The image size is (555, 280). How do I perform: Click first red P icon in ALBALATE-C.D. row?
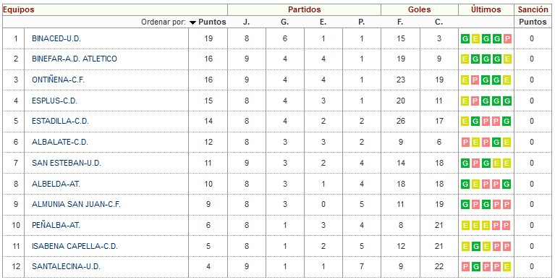(x=465, y=143)
